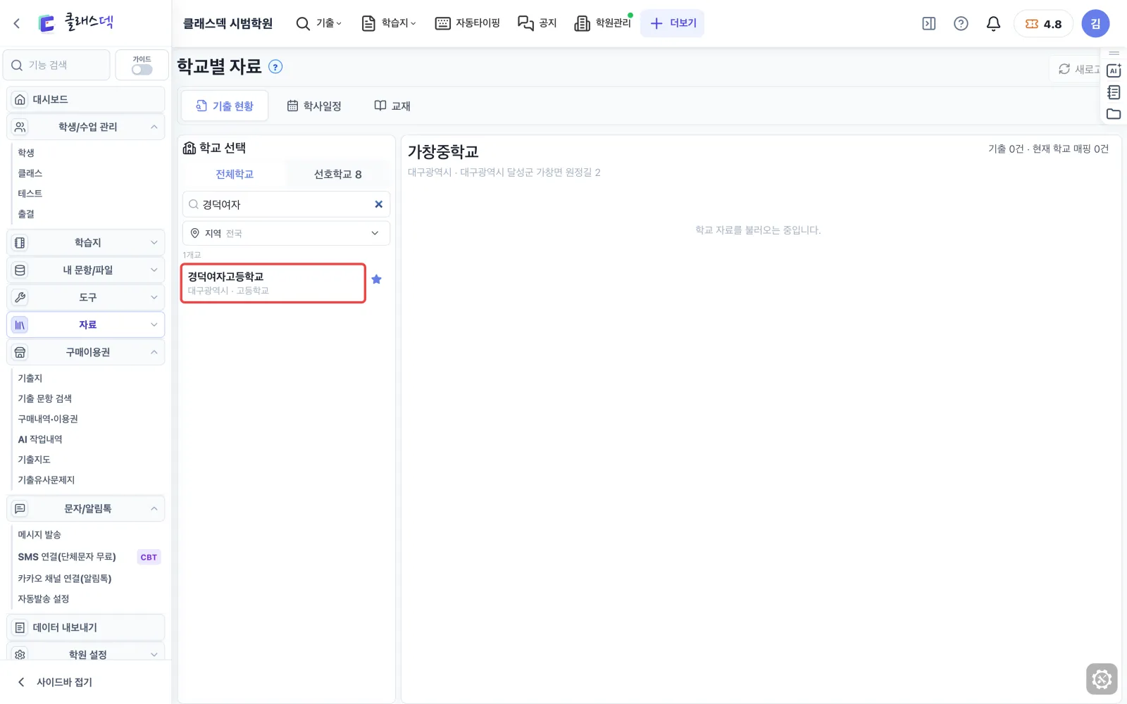Switch to the 교재 tab
This screenshot has width=1127, height=704.
[x=392, y=106]
